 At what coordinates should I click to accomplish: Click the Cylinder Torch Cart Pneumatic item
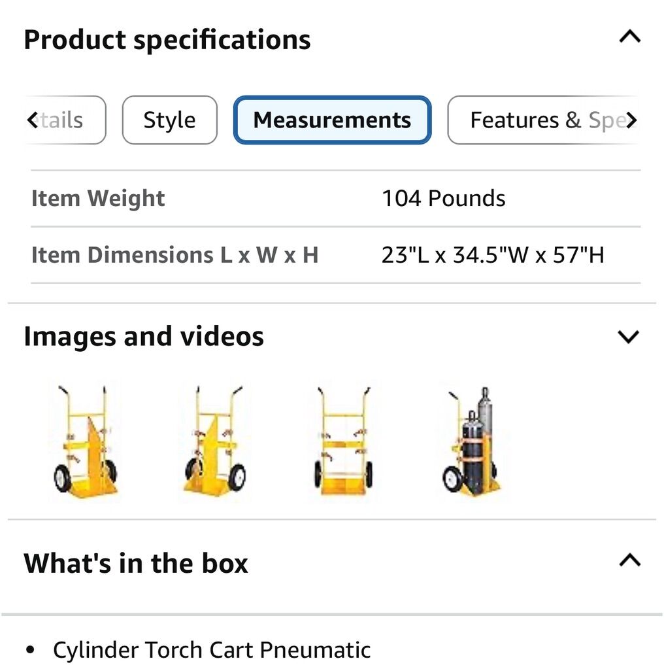pos(211,650)
